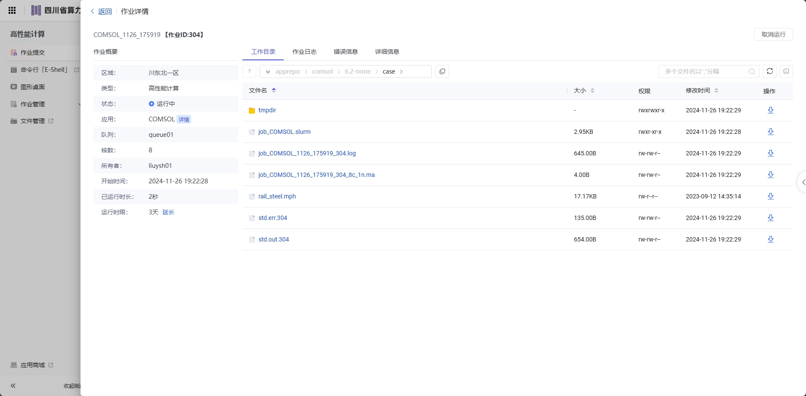Viewport: 806px width, 396px height.
Task: Click the folder icon button beside refresh
Action: click(x=786, y=71)
